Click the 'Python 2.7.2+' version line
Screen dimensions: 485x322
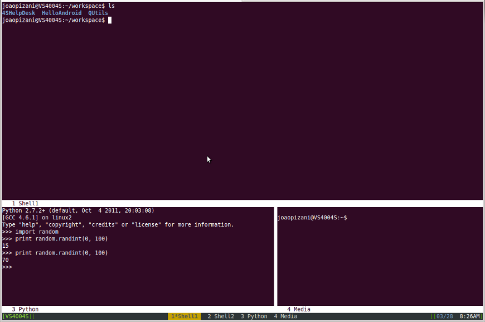[78, 210]
